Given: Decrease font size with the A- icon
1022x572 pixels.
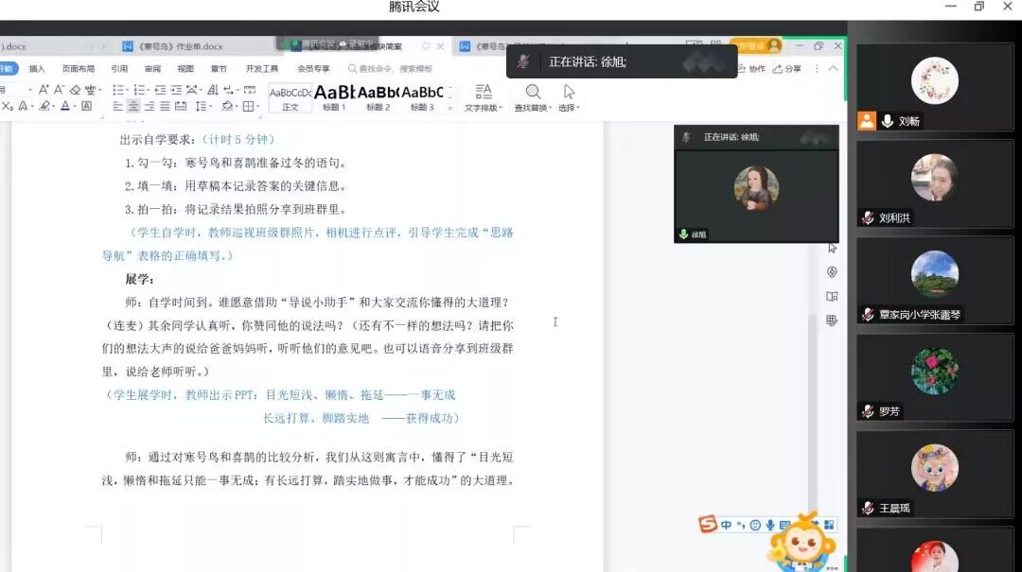Looking at the screenshot, I should pos(59,89).
